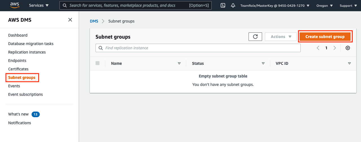Image resolution: width=361 pixels, height=142 pixels.
Task: Refresh the subnet groups table
Action: tap(255, 37)
